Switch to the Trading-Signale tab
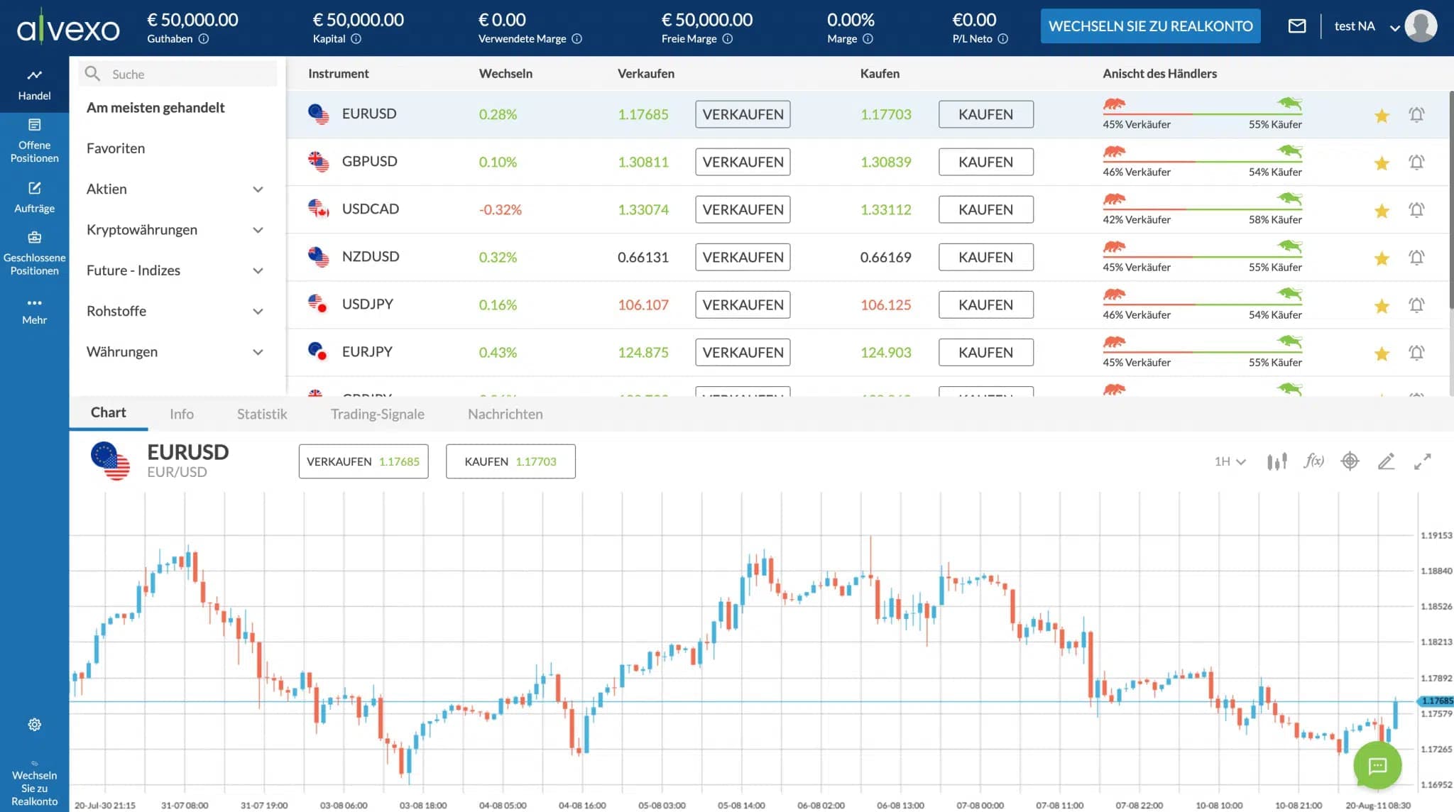This screenshot has width=1454, height=812. tap(377, 414)
